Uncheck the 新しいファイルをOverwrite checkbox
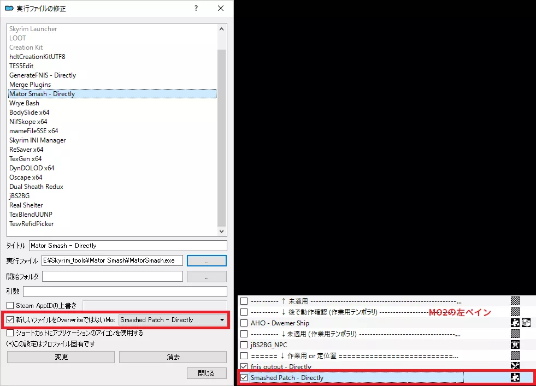 10,320
